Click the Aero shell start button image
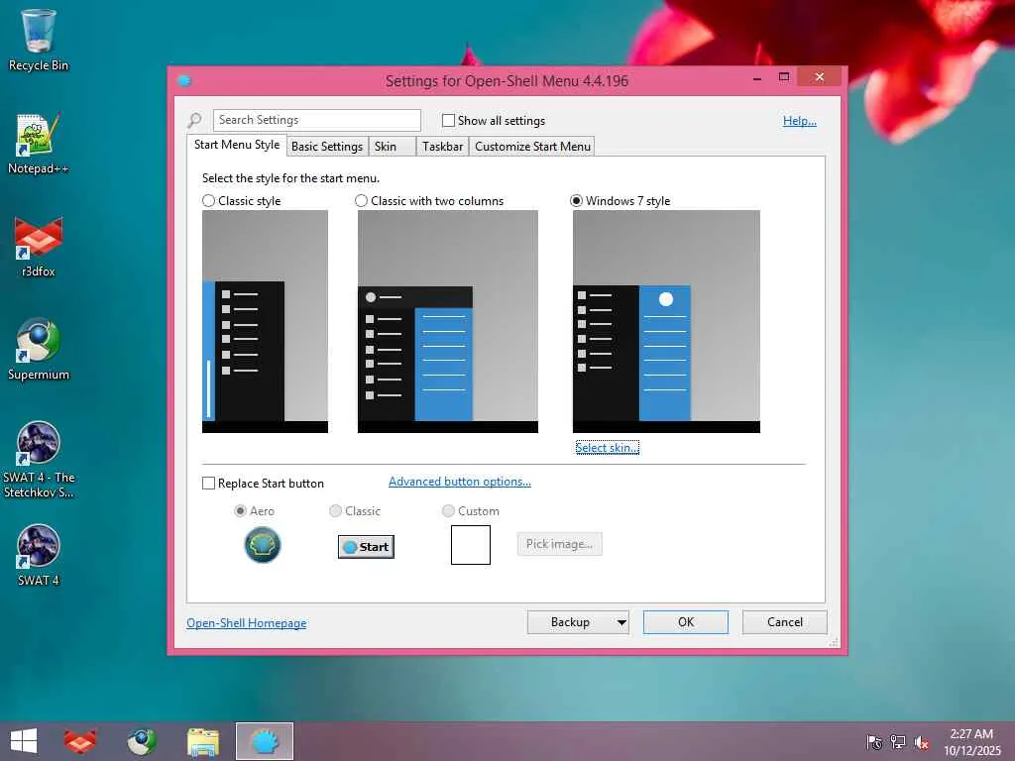 262,545
